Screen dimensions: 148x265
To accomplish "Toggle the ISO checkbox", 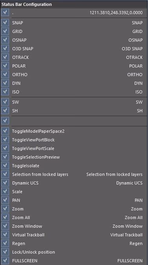I will [x=5, y=91].
